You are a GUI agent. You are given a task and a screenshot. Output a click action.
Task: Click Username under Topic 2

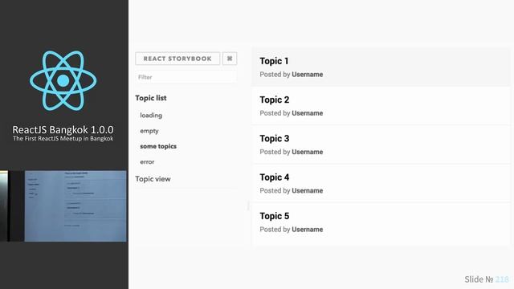tap(307, 113)
